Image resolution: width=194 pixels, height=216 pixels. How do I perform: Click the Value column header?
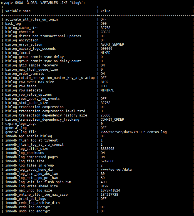(106, 11)
